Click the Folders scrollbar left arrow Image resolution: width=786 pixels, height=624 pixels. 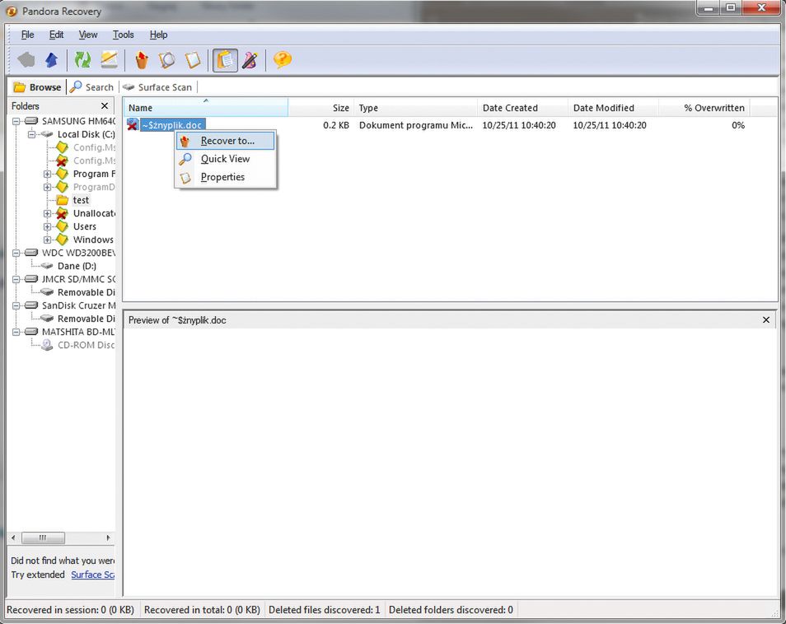click(x=13, y=538)
